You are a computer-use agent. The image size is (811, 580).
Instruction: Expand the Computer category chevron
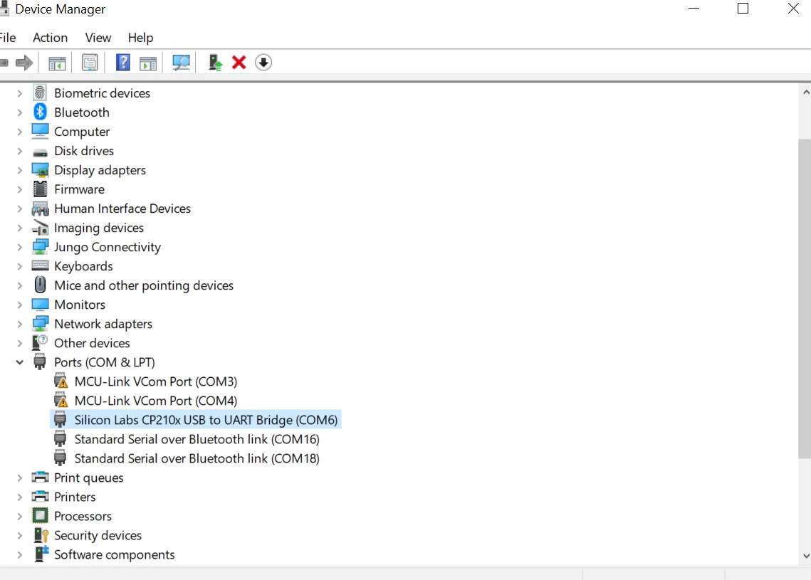tap(20, 132)
